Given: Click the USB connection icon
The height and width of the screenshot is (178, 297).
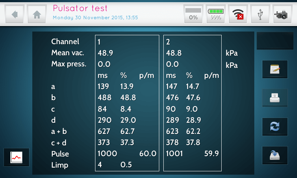Looking at the screenshot, I should pos(260,14).
